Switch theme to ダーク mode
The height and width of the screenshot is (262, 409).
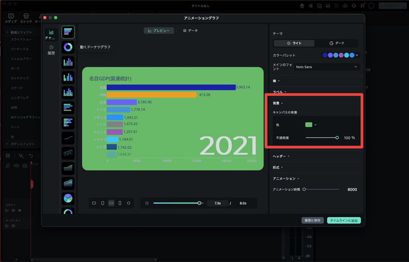(337, 43)
